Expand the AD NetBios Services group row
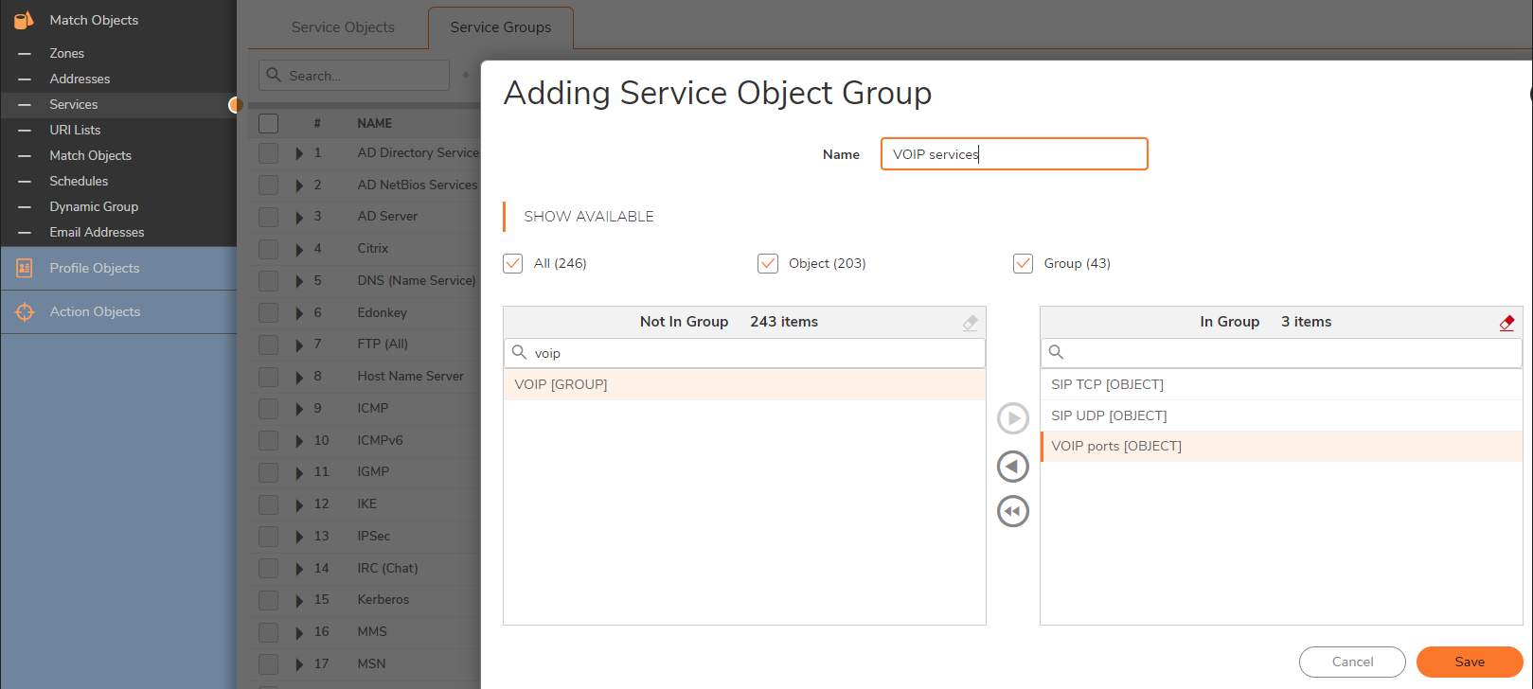The height and width of the screenshot is (689, 1533). coord(299,185)
